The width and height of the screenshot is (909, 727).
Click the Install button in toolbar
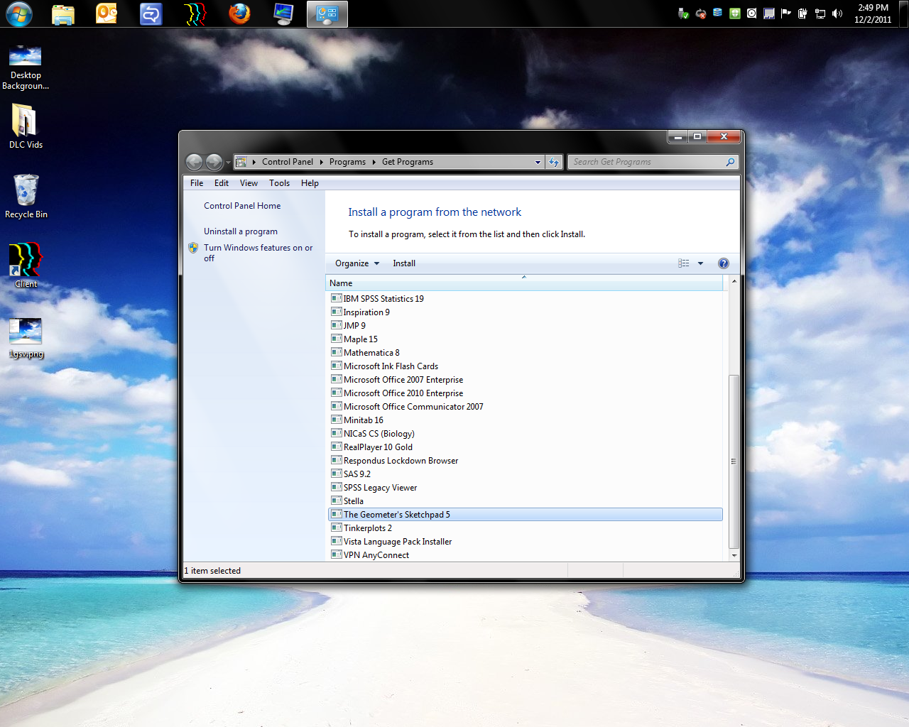404,263
